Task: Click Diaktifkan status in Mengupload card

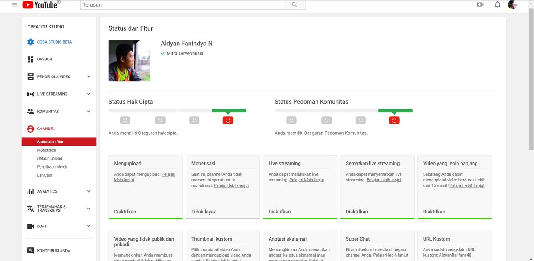Action: [125, 212]
